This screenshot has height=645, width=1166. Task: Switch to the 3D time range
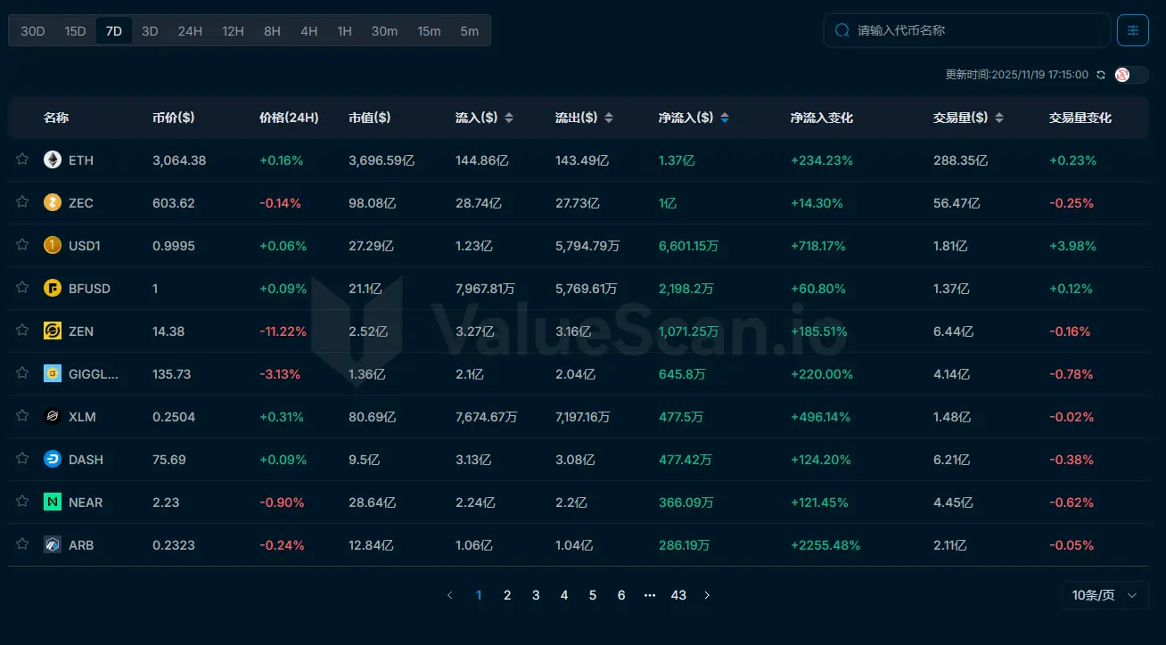click(x=150, y=30)
